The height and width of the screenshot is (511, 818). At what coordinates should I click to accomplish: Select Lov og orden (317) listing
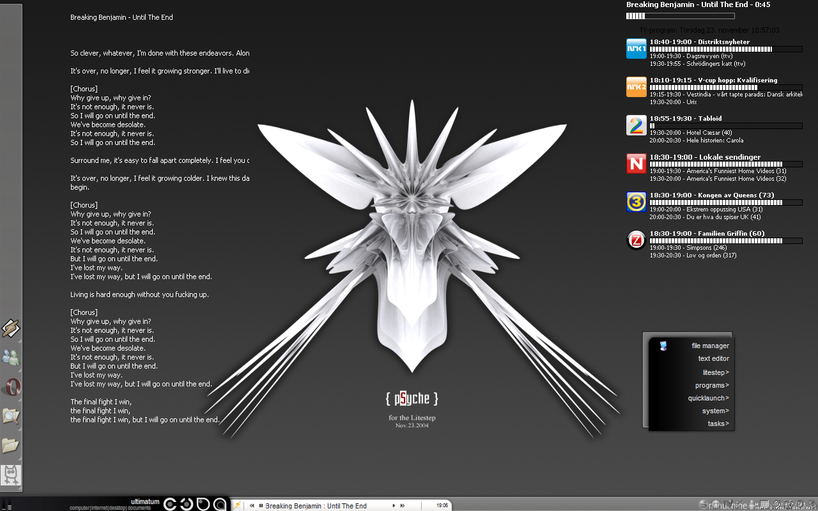point(693,256)
